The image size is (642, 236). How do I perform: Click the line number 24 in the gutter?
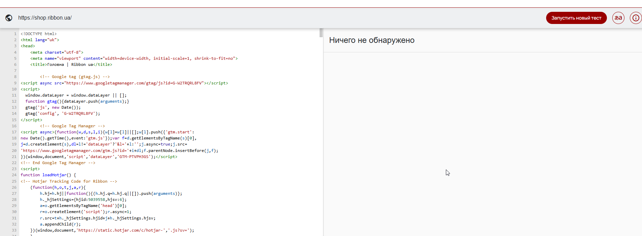14,175
